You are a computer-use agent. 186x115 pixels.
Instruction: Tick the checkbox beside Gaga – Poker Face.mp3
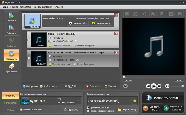click(29, 40)
